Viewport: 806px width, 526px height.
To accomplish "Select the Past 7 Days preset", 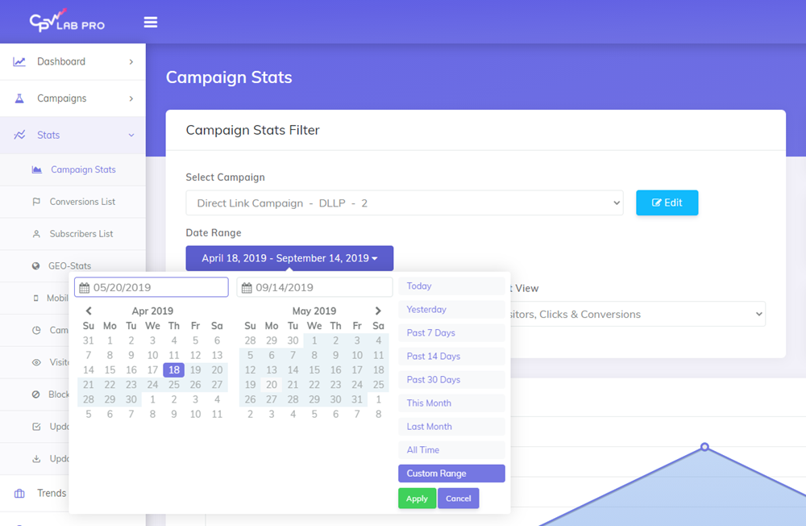I will tap(451, 333).
